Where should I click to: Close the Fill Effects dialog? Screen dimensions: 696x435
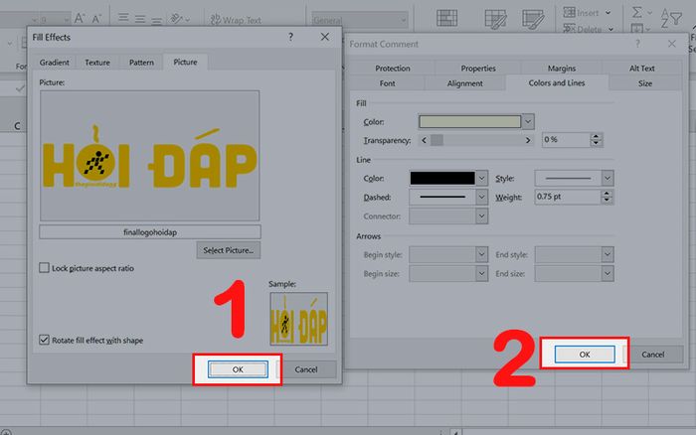[325, 37]
